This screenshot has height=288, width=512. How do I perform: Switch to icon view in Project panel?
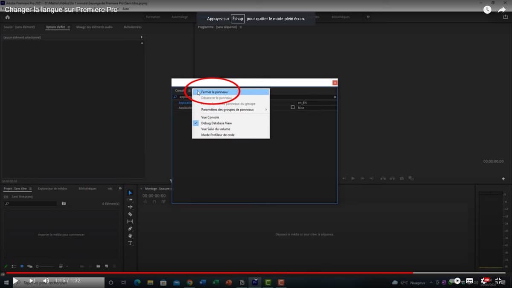pyautogui.click(x=22, y=266)
